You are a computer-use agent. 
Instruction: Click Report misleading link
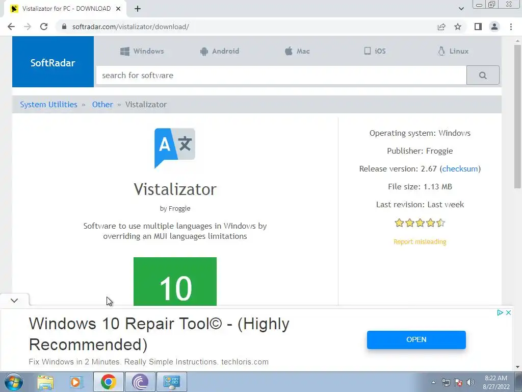coord(420,241)
